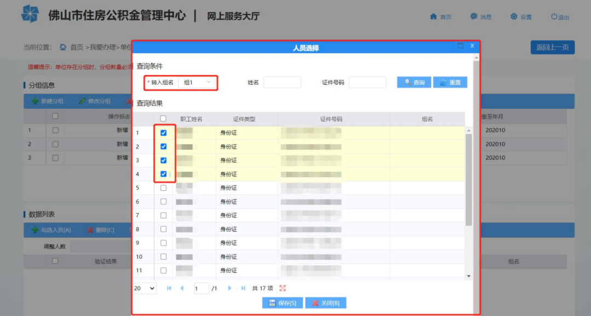Open the page size dropdown showing 20
The height and width of the screenshot is (316, 591).
[x=145, y=288]
